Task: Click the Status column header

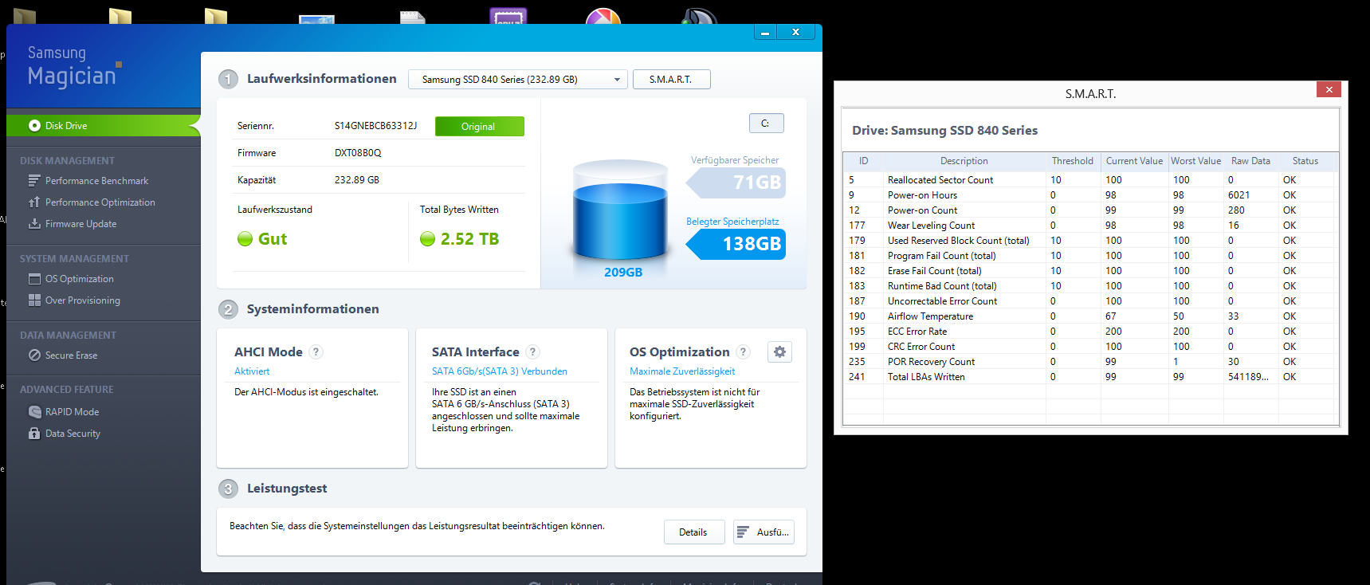Action: [1305, 161]
